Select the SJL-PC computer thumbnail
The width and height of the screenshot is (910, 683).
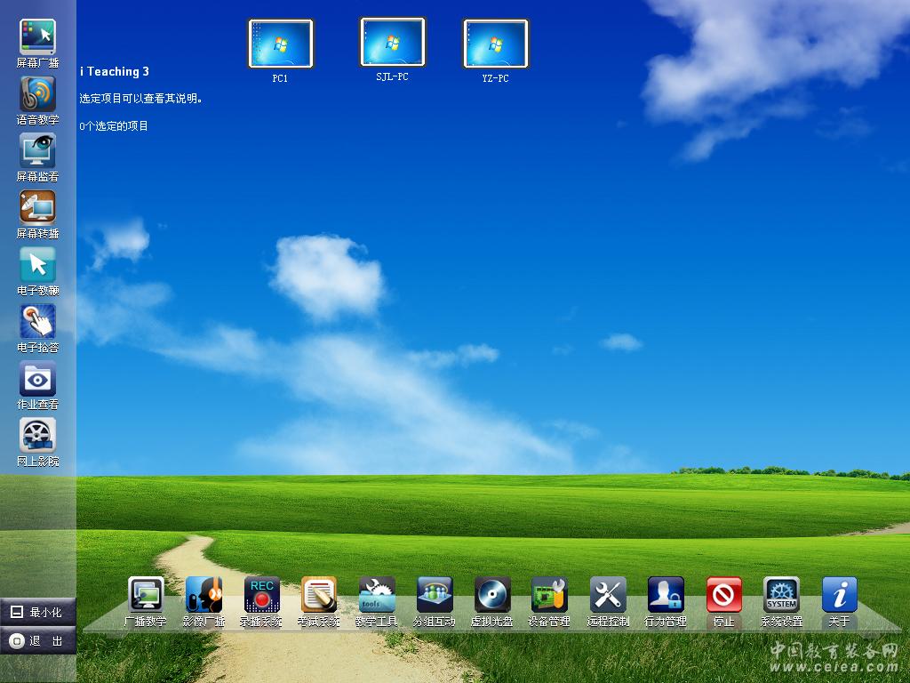click(x=393, y=43)
